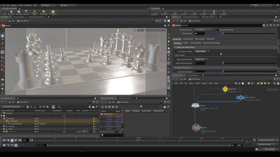Select the Spot Light shelf tool
Viewport: 280px width, 157px height.
[x=19, y=13]
